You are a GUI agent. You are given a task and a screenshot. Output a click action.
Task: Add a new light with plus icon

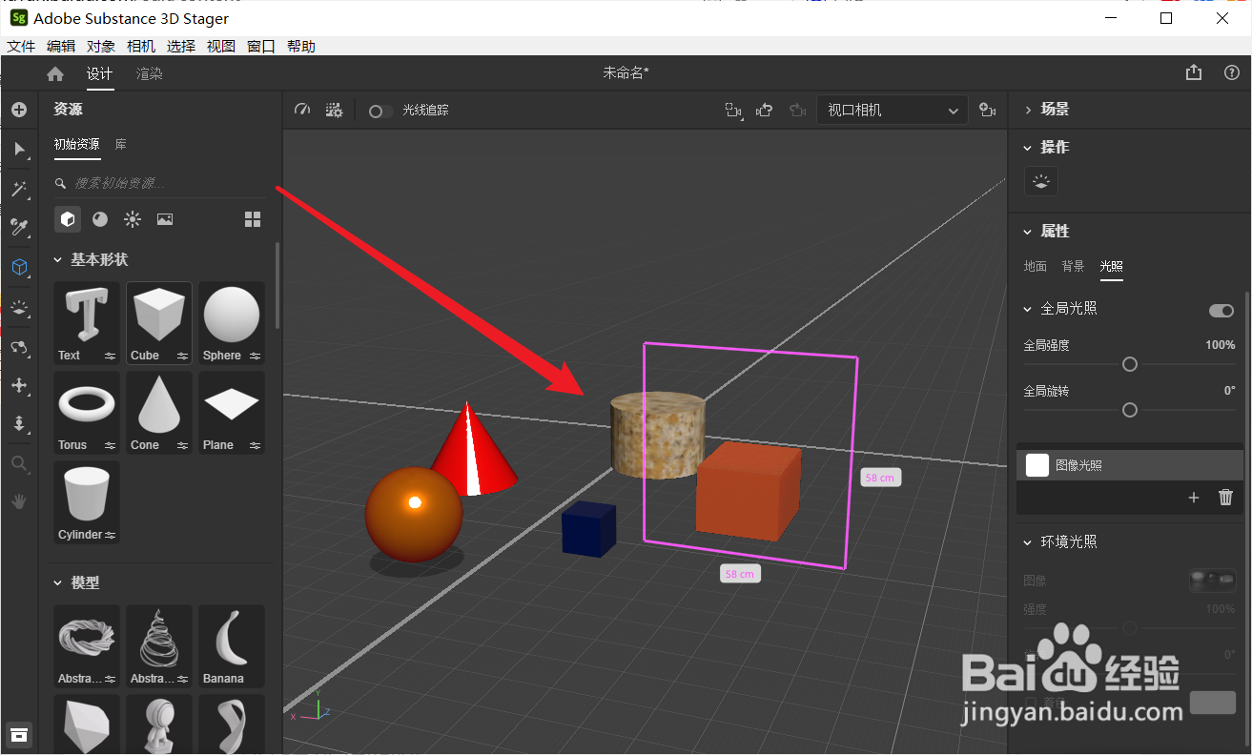point(1194,498)
